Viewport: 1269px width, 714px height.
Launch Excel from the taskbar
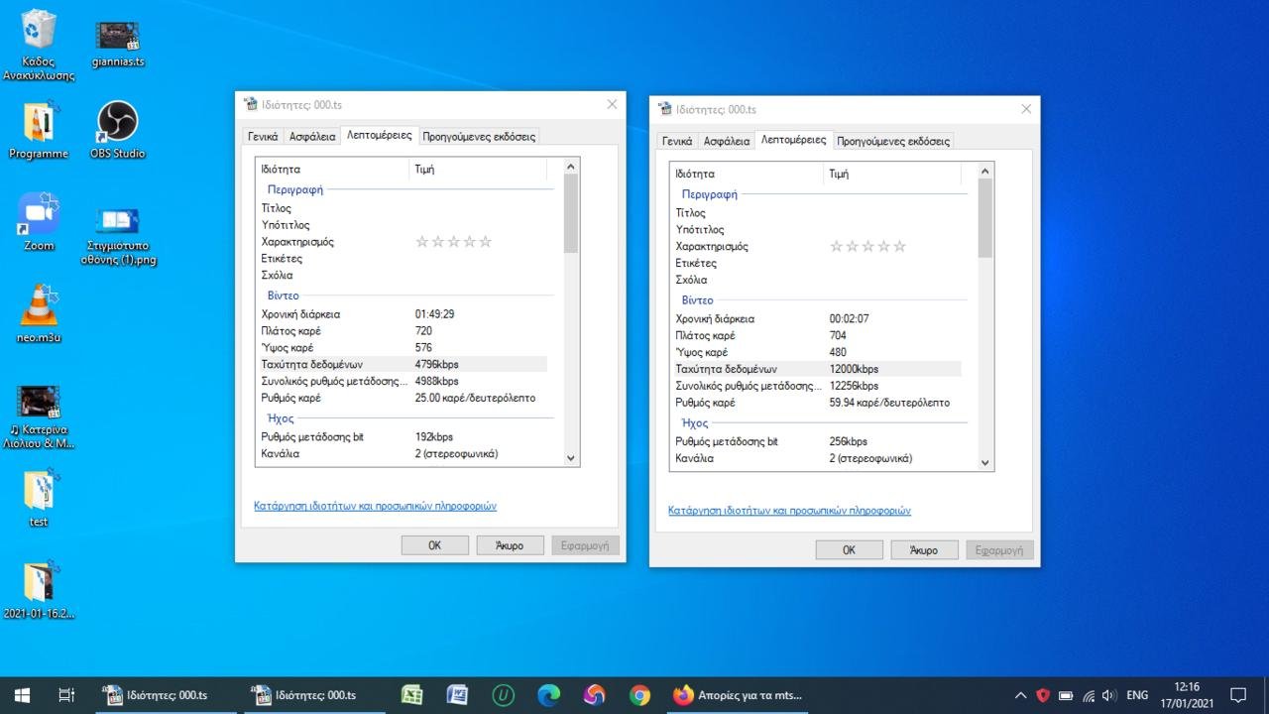(x=412, y=695)
